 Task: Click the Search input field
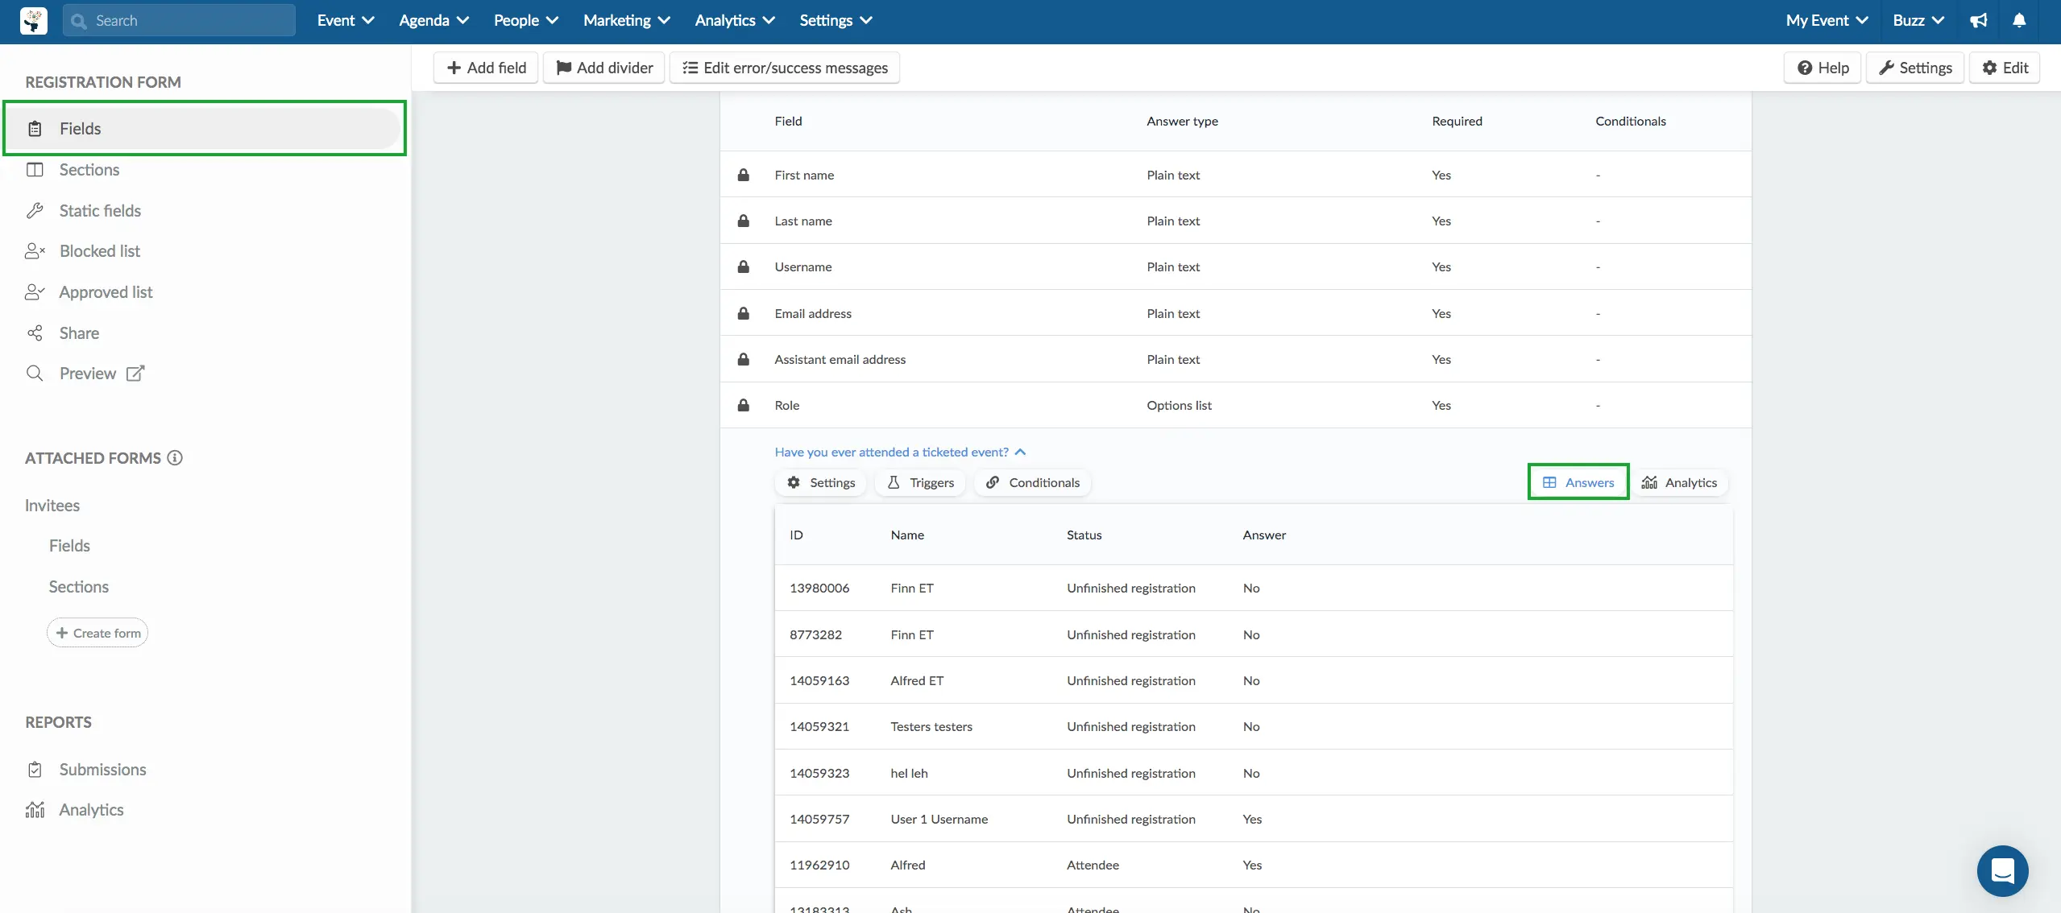179,20
